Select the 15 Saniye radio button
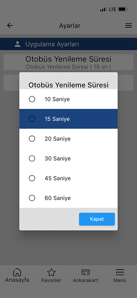Image resolution: width=137 pixels, height=298 pixels. coord(32,119)
